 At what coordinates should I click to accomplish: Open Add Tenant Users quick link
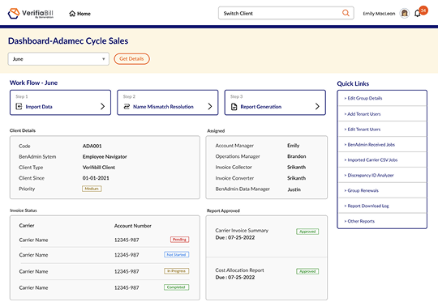click(x=382, y=113)
